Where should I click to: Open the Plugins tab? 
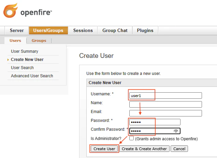(x=145, y=30)
